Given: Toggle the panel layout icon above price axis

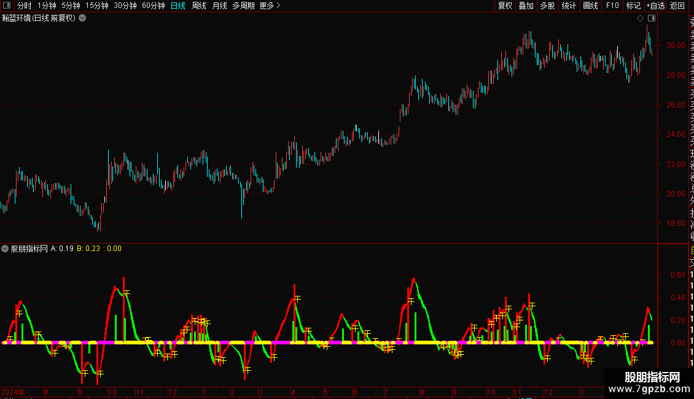Looking at the screenshot, I should pyautogui.click(x=652, y=18).
